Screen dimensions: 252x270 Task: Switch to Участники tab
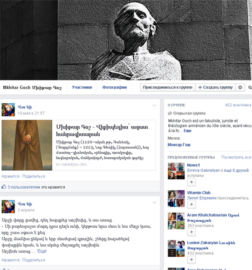point(82,87)
